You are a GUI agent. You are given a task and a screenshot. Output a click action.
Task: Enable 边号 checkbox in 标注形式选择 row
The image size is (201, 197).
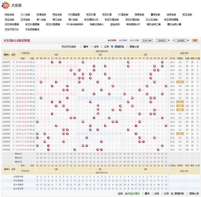click(102, 47)
